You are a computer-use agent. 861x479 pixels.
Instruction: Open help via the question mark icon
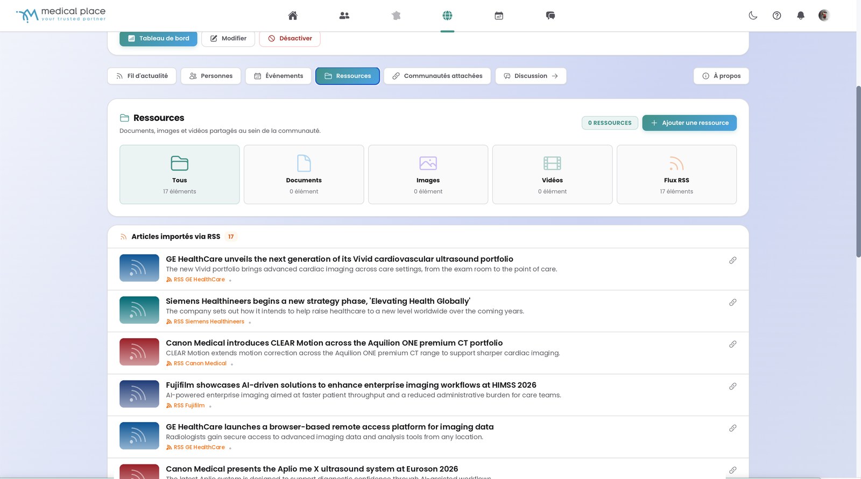pos(777,16)
